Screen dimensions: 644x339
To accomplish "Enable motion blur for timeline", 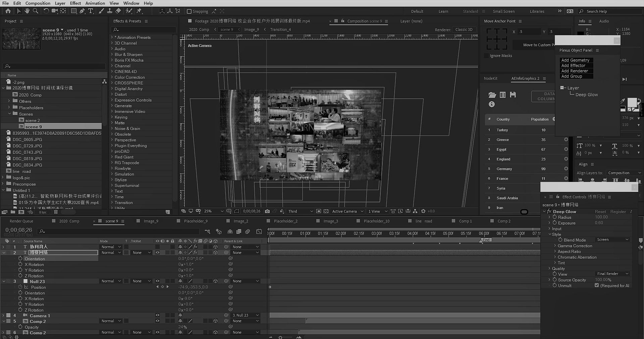I will [248, 231].
